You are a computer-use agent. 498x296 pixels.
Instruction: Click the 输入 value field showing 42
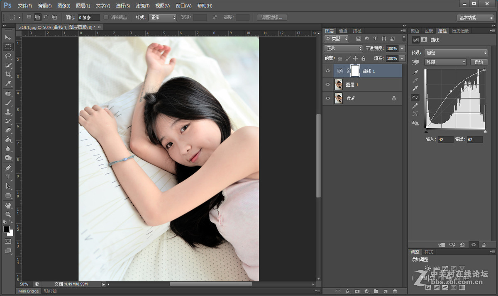point(446,140)
